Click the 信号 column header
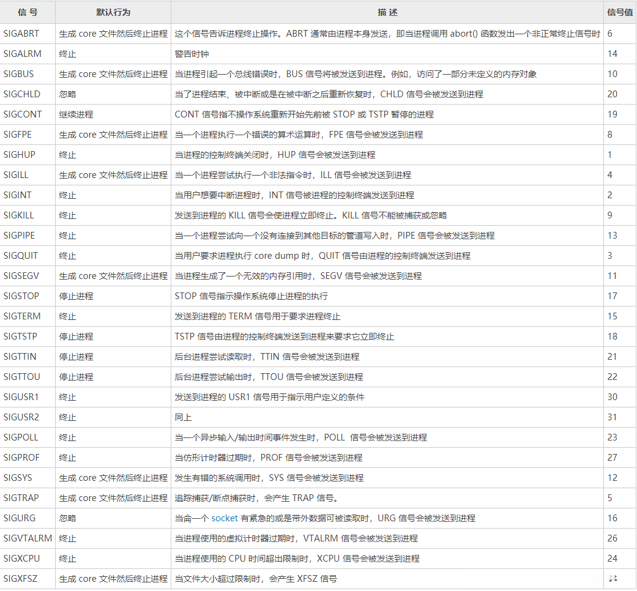This screenshot has width=637, height=591. click(27, 13)
